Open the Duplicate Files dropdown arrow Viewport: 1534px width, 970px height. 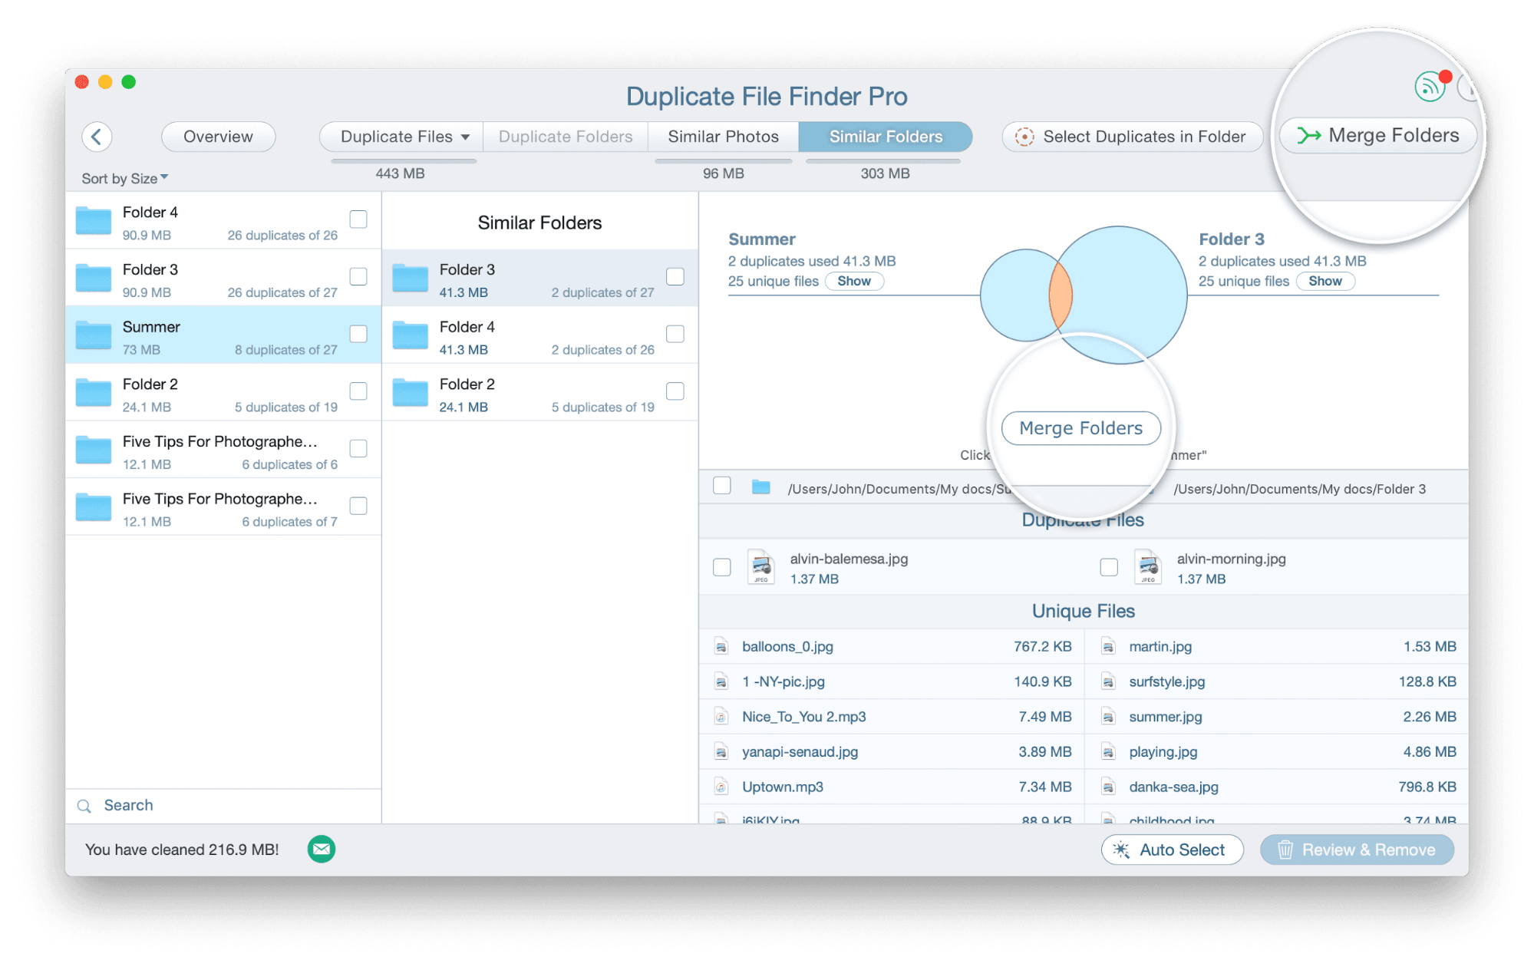(465, 137)
